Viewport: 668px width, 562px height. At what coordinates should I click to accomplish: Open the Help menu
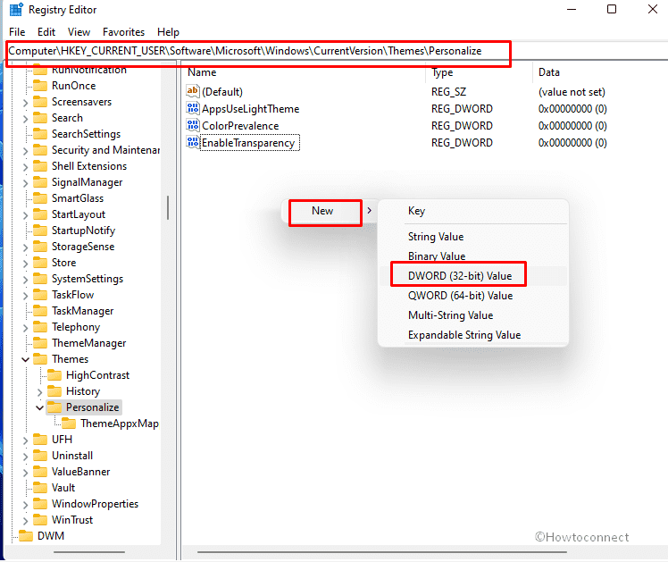click(168, 32)
